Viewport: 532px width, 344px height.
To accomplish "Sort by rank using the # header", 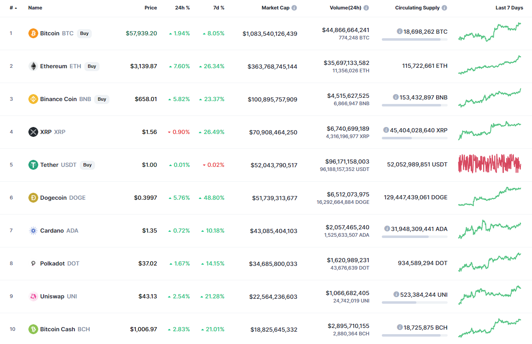I will [13, 8].
